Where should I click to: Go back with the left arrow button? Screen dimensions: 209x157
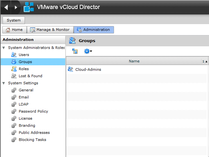tap(6, 7)
